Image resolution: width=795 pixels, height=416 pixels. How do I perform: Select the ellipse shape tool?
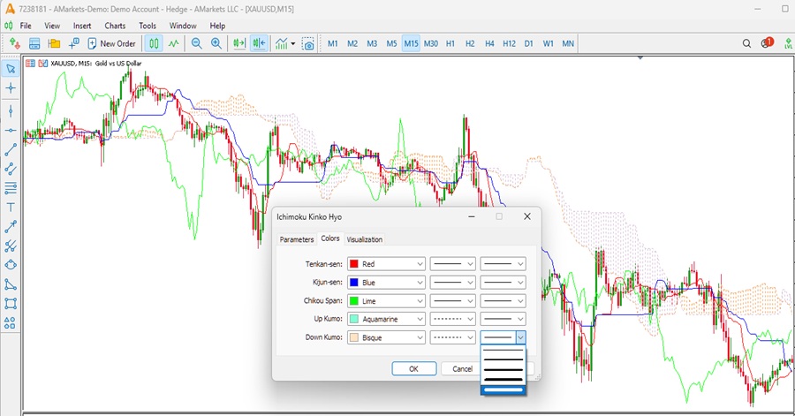tap(11, 265)
